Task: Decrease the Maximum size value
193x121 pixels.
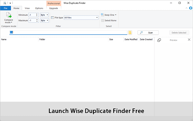Action: point(37,21)
